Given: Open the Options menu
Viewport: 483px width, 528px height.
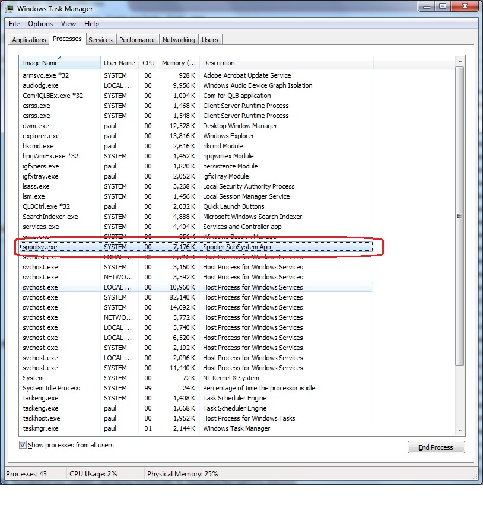Looking at the screenshot, I should (x=40, y=24).
